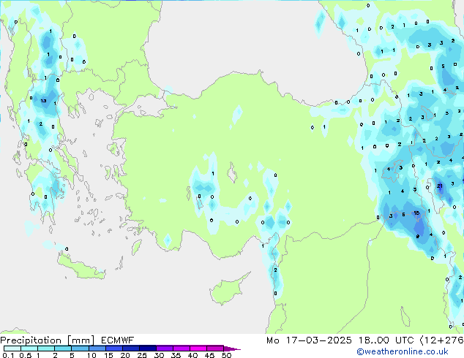Select the 30–35 mm purple legend swatch
Screen dimensions: 464x358
[164, 349]
